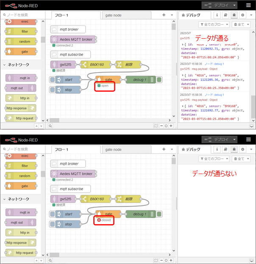The width and height of the screenshot is (256, 264).
Task: Select the フロー 1 tab in bottom workspace
Action: point(61,149)
